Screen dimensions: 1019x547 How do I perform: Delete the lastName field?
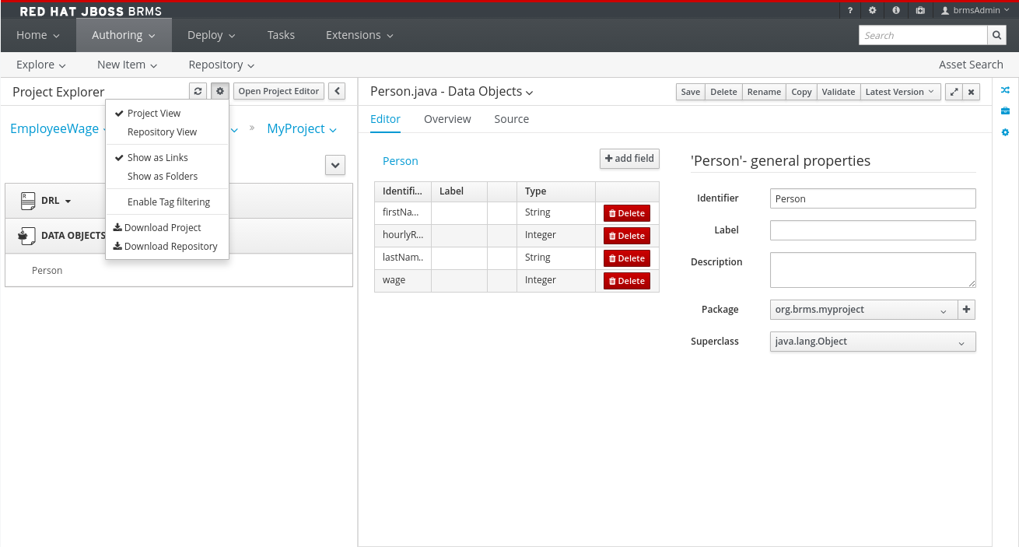(x=627, y=258)
